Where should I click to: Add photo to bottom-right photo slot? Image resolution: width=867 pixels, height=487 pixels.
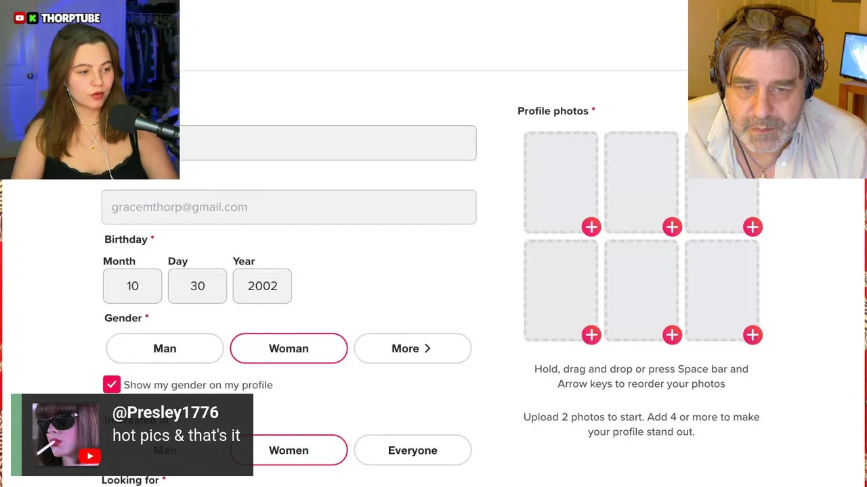point(753,335)
